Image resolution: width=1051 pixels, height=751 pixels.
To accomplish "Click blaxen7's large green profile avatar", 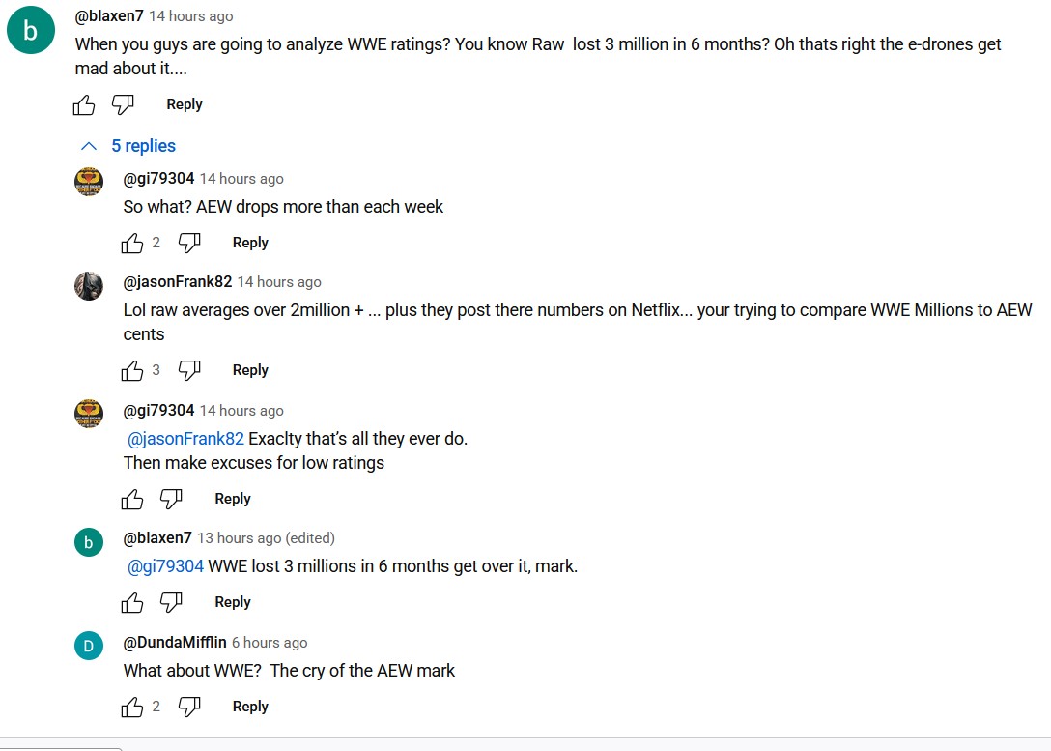I will (30, 31).
